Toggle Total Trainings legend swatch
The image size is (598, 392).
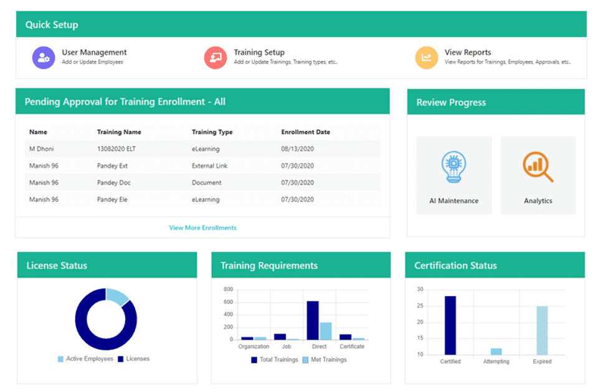coord(254,360)
